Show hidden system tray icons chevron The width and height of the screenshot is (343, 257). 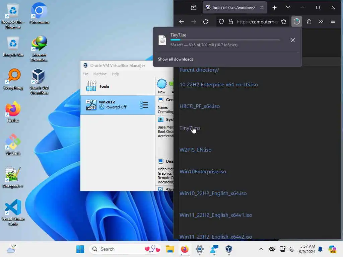tap(261, 249)
